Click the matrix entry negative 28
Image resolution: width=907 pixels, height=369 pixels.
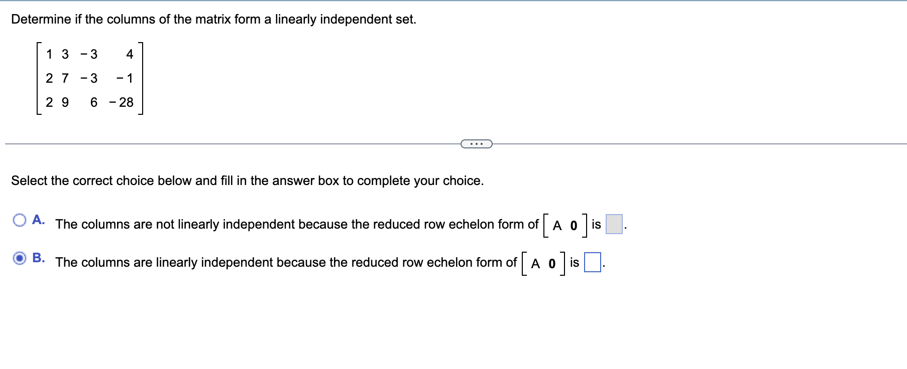[122, 103]
